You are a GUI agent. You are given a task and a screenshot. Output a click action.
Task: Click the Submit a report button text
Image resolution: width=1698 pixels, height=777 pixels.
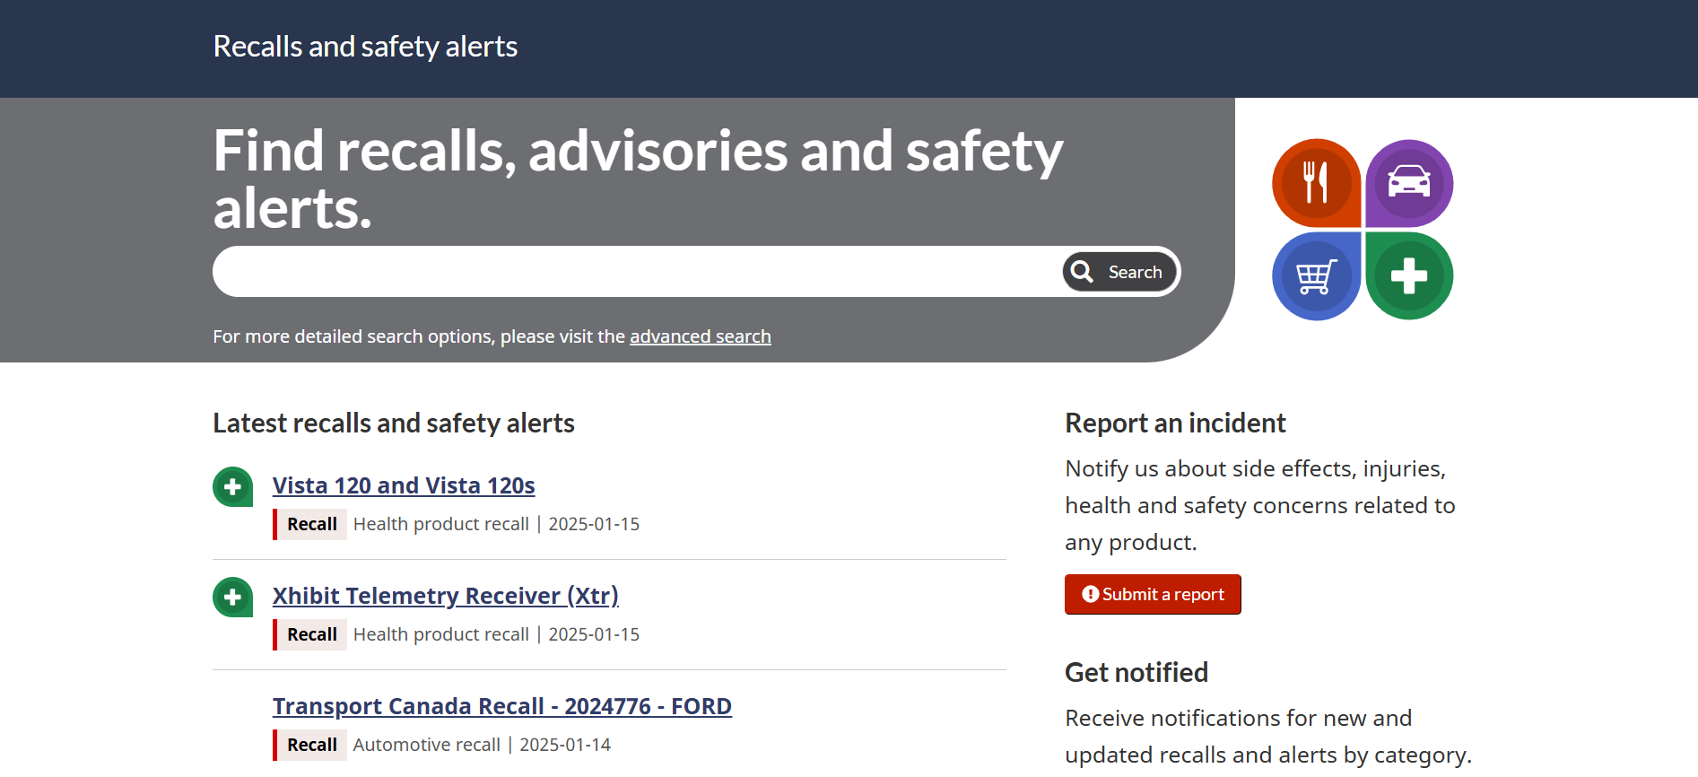[1162, 595]
